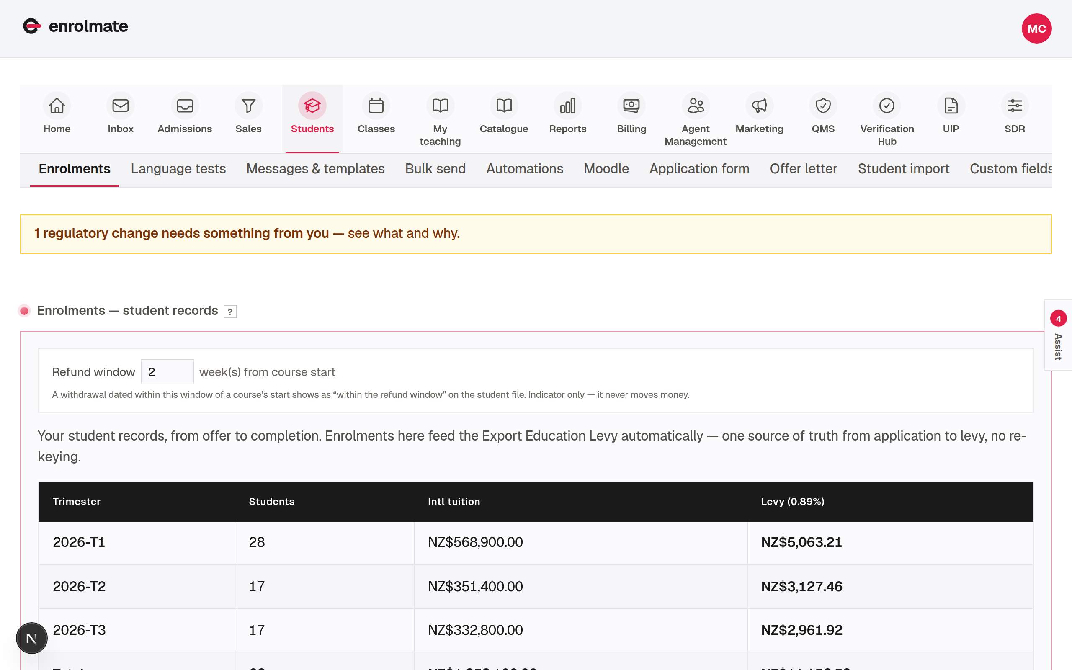Open the Offer letter tab

pos(804,169)
